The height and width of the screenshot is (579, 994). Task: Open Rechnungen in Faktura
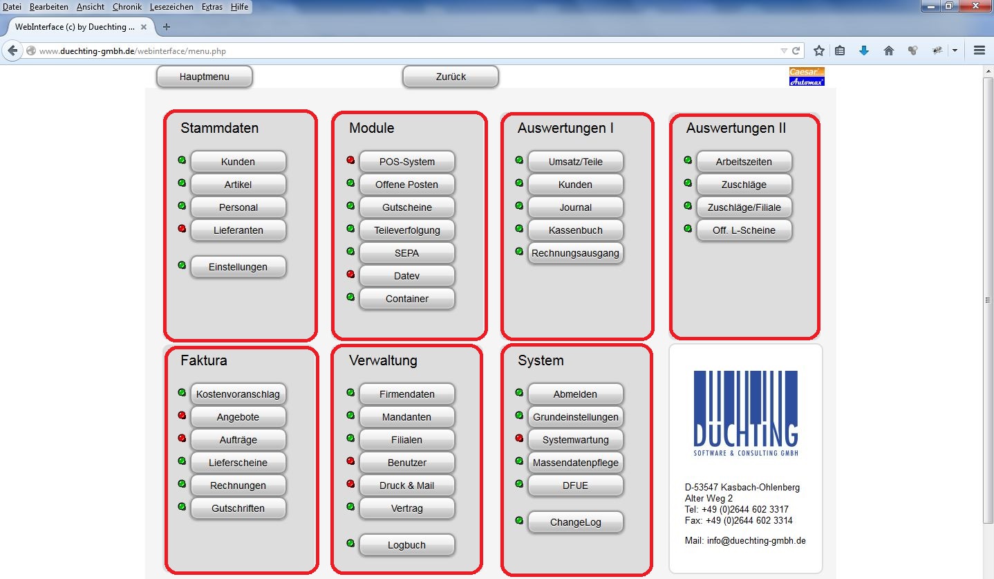click(x=238, y=486)
